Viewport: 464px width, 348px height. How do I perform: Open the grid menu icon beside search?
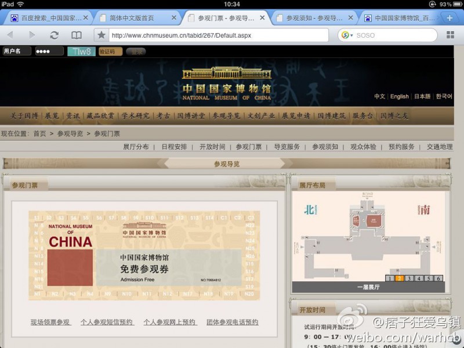click(x=451, y=35)
